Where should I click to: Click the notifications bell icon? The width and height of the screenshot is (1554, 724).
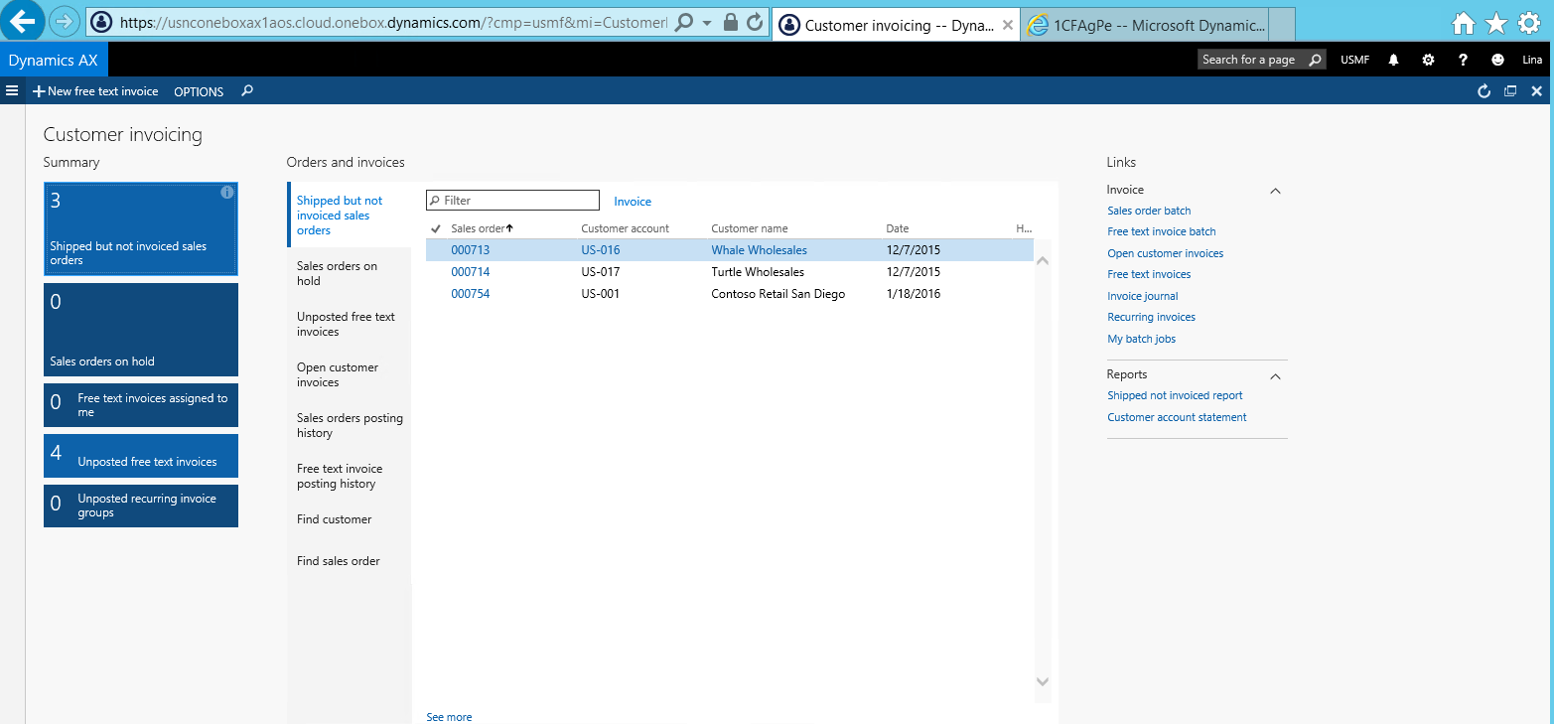click(x=1393, y=60)
